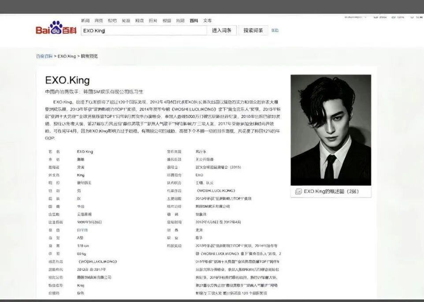The image size is (424, 302).
Task: Open the 图片 link in top navigation
Action: pyautogui.click(x=153, y=21)
